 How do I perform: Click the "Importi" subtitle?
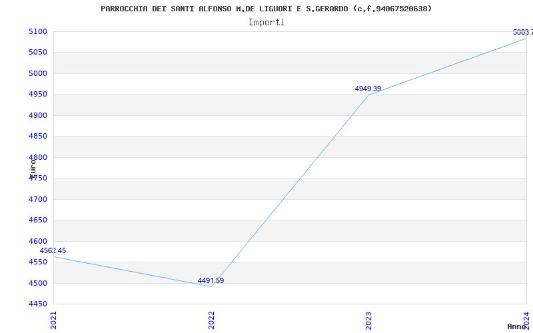266,22
